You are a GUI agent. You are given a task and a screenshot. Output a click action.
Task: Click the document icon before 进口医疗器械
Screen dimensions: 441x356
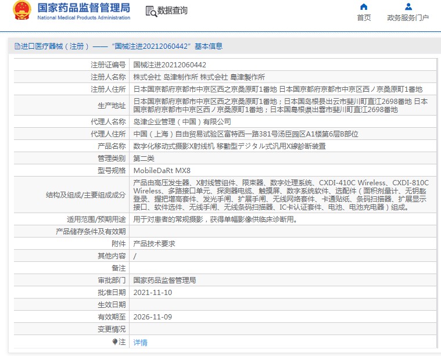pos(17,46)
